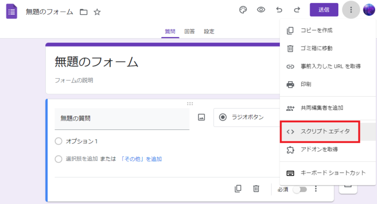Open the 設定 tab
Viewport: 377px width, 204px height.
point(209,32)
